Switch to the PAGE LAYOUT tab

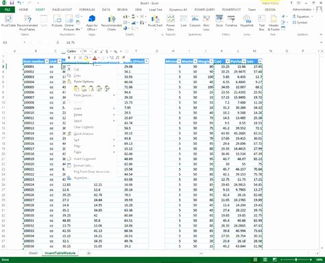pyautogui.click(x=62, y=10)
